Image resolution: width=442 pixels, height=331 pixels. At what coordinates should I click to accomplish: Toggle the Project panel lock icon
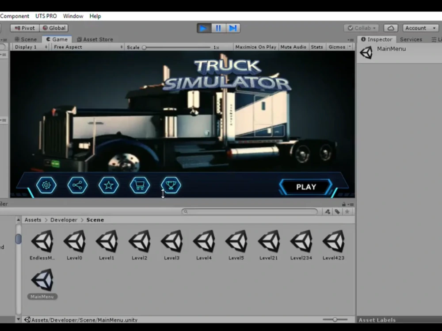343,204
